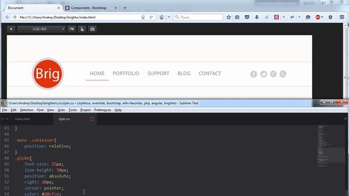
Task: Click the 'position: relative;' code line
Action: [x=47, y=146]
